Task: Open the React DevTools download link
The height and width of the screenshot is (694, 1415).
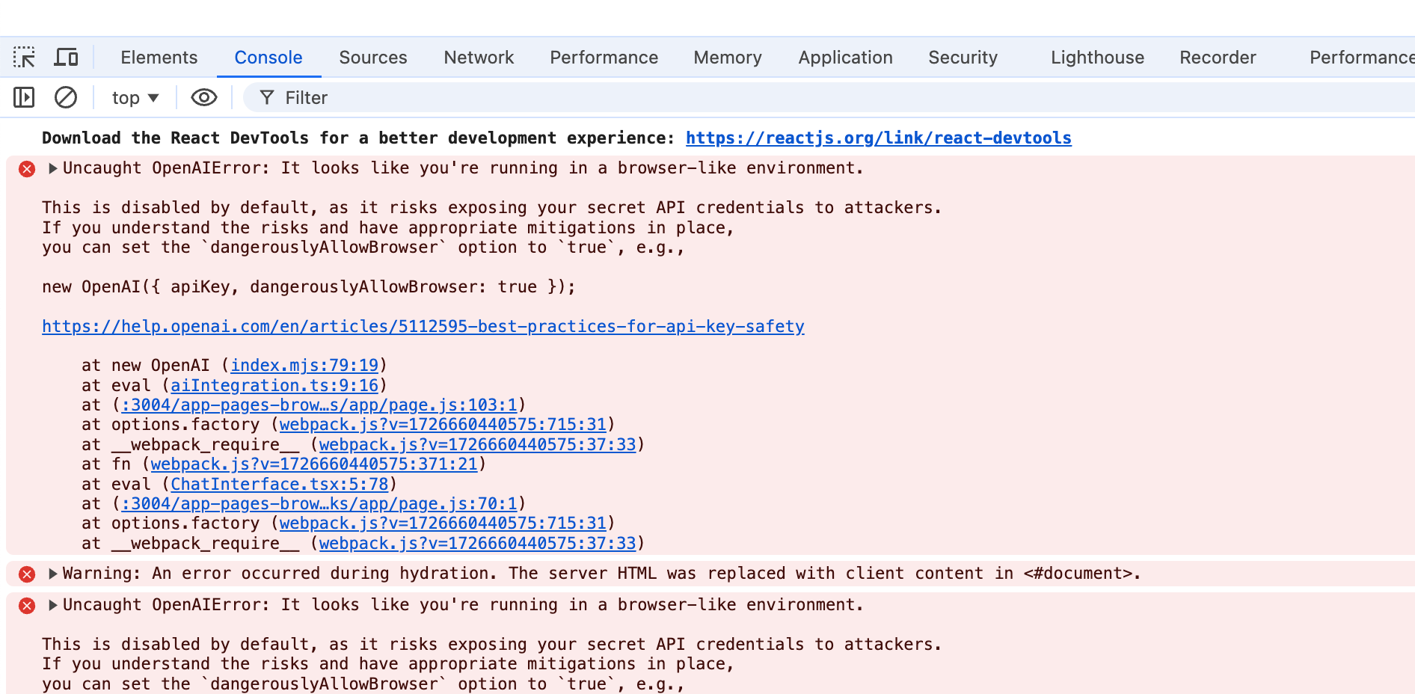Action: coord(879,138)
